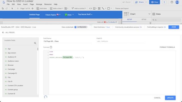Viewport: 182px width, 102px height.
Task: Click the back arrow to All Fields
Action: (3, 33)
